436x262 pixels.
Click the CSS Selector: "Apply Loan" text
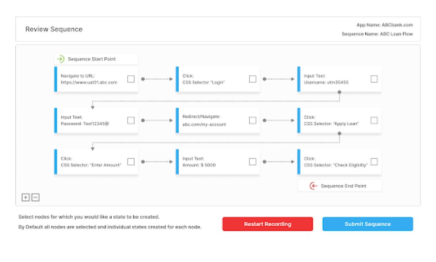tap(331, 124)
